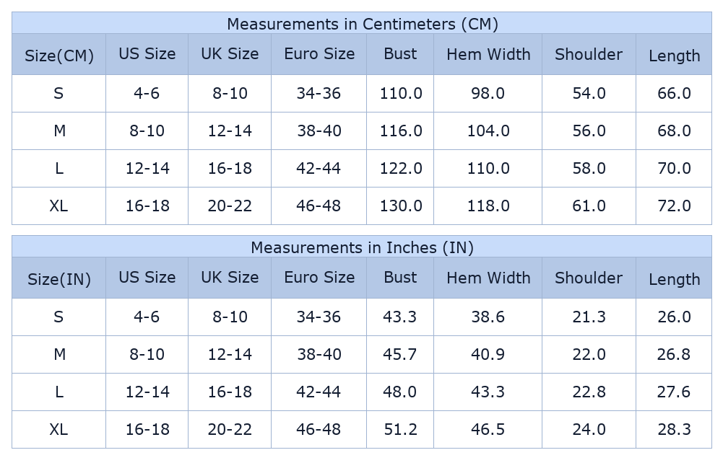Click the 45.7 bust cell in inches

point(400,354)
